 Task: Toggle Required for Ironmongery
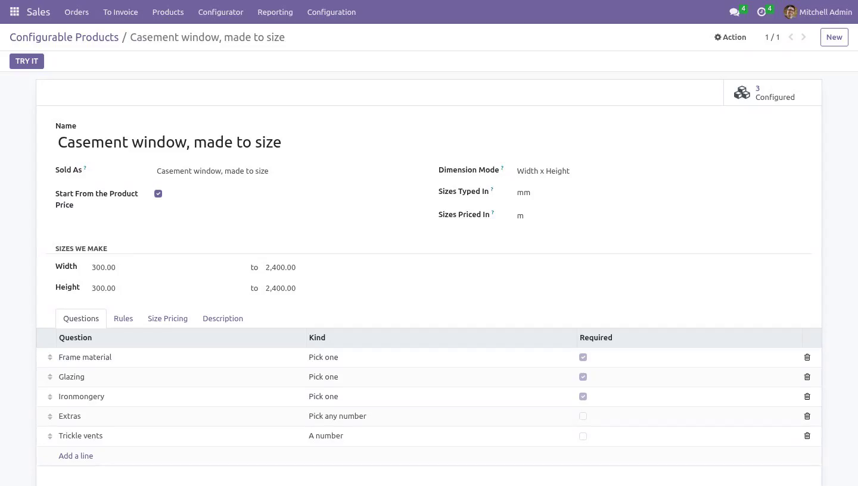tap(583, 397)
